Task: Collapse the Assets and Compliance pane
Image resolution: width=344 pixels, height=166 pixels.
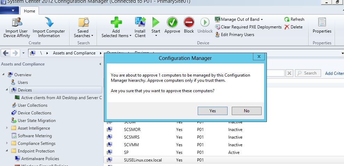Action: pos(100,64)
